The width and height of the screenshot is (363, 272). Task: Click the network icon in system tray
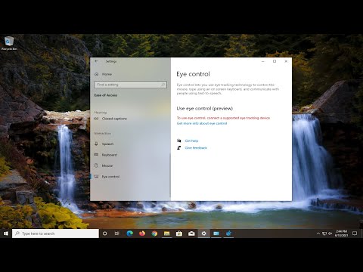(x=324, y=233)
